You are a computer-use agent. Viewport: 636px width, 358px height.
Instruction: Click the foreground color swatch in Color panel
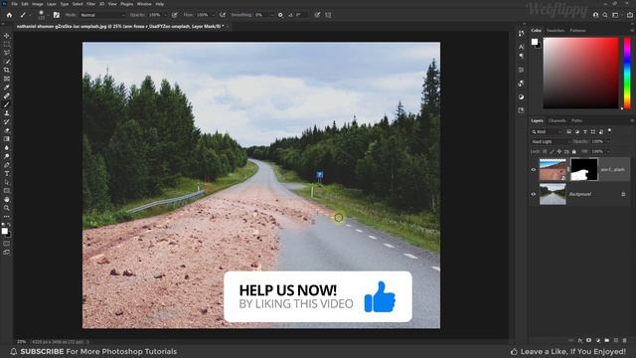pos(535,42)
